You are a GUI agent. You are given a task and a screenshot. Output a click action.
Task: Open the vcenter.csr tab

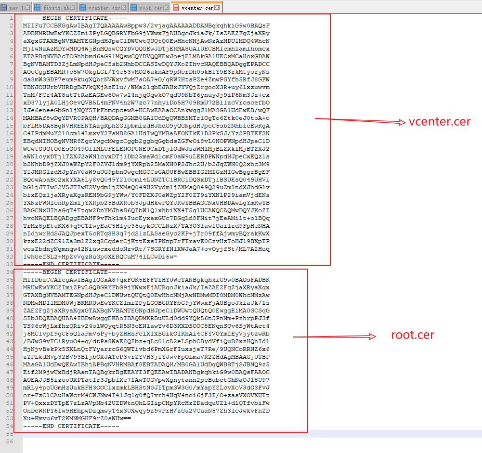point(104,8)
